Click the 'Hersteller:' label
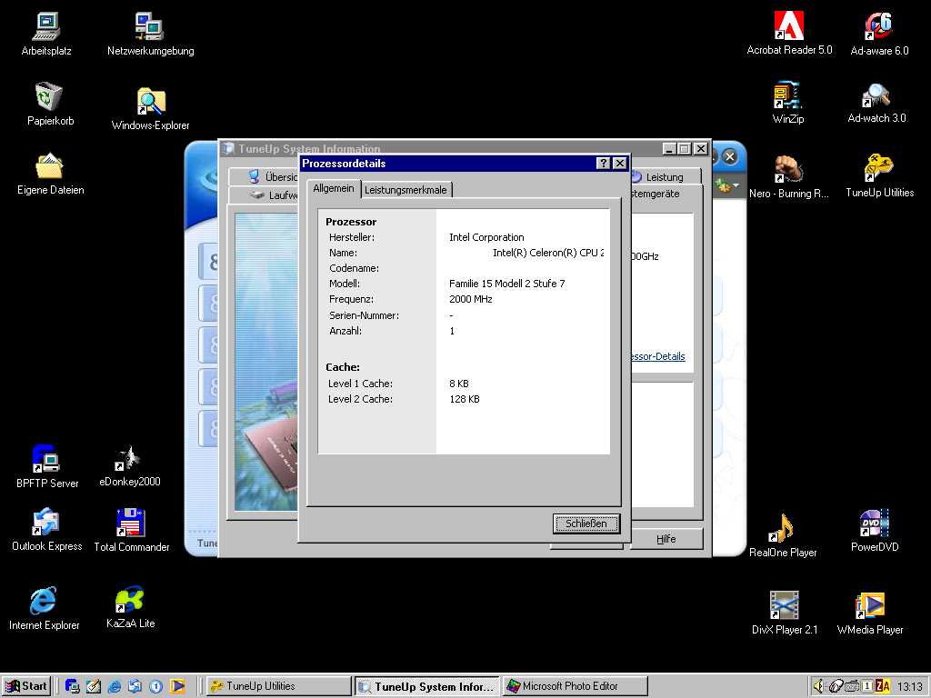The image size is (931, 698). click(352, 237)
